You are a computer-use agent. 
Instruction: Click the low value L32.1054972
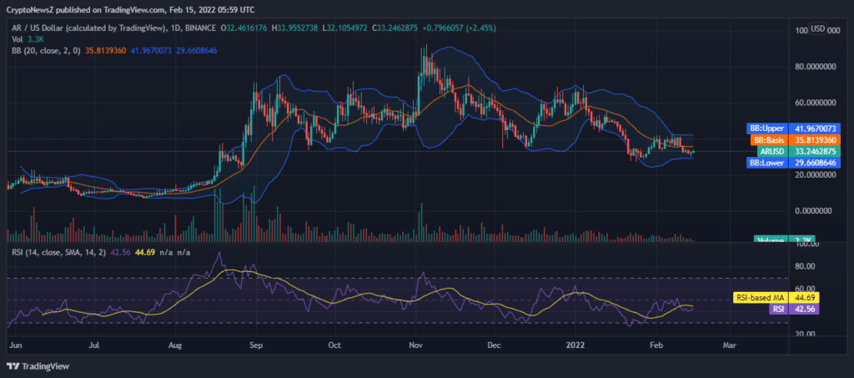[x=345, y=28]
